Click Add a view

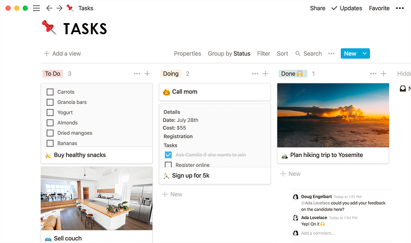(x=63, y=53)
